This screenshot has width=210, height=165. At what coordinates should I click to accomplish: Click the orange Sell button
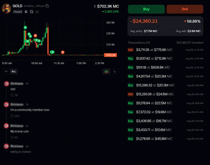coord(185,9)
